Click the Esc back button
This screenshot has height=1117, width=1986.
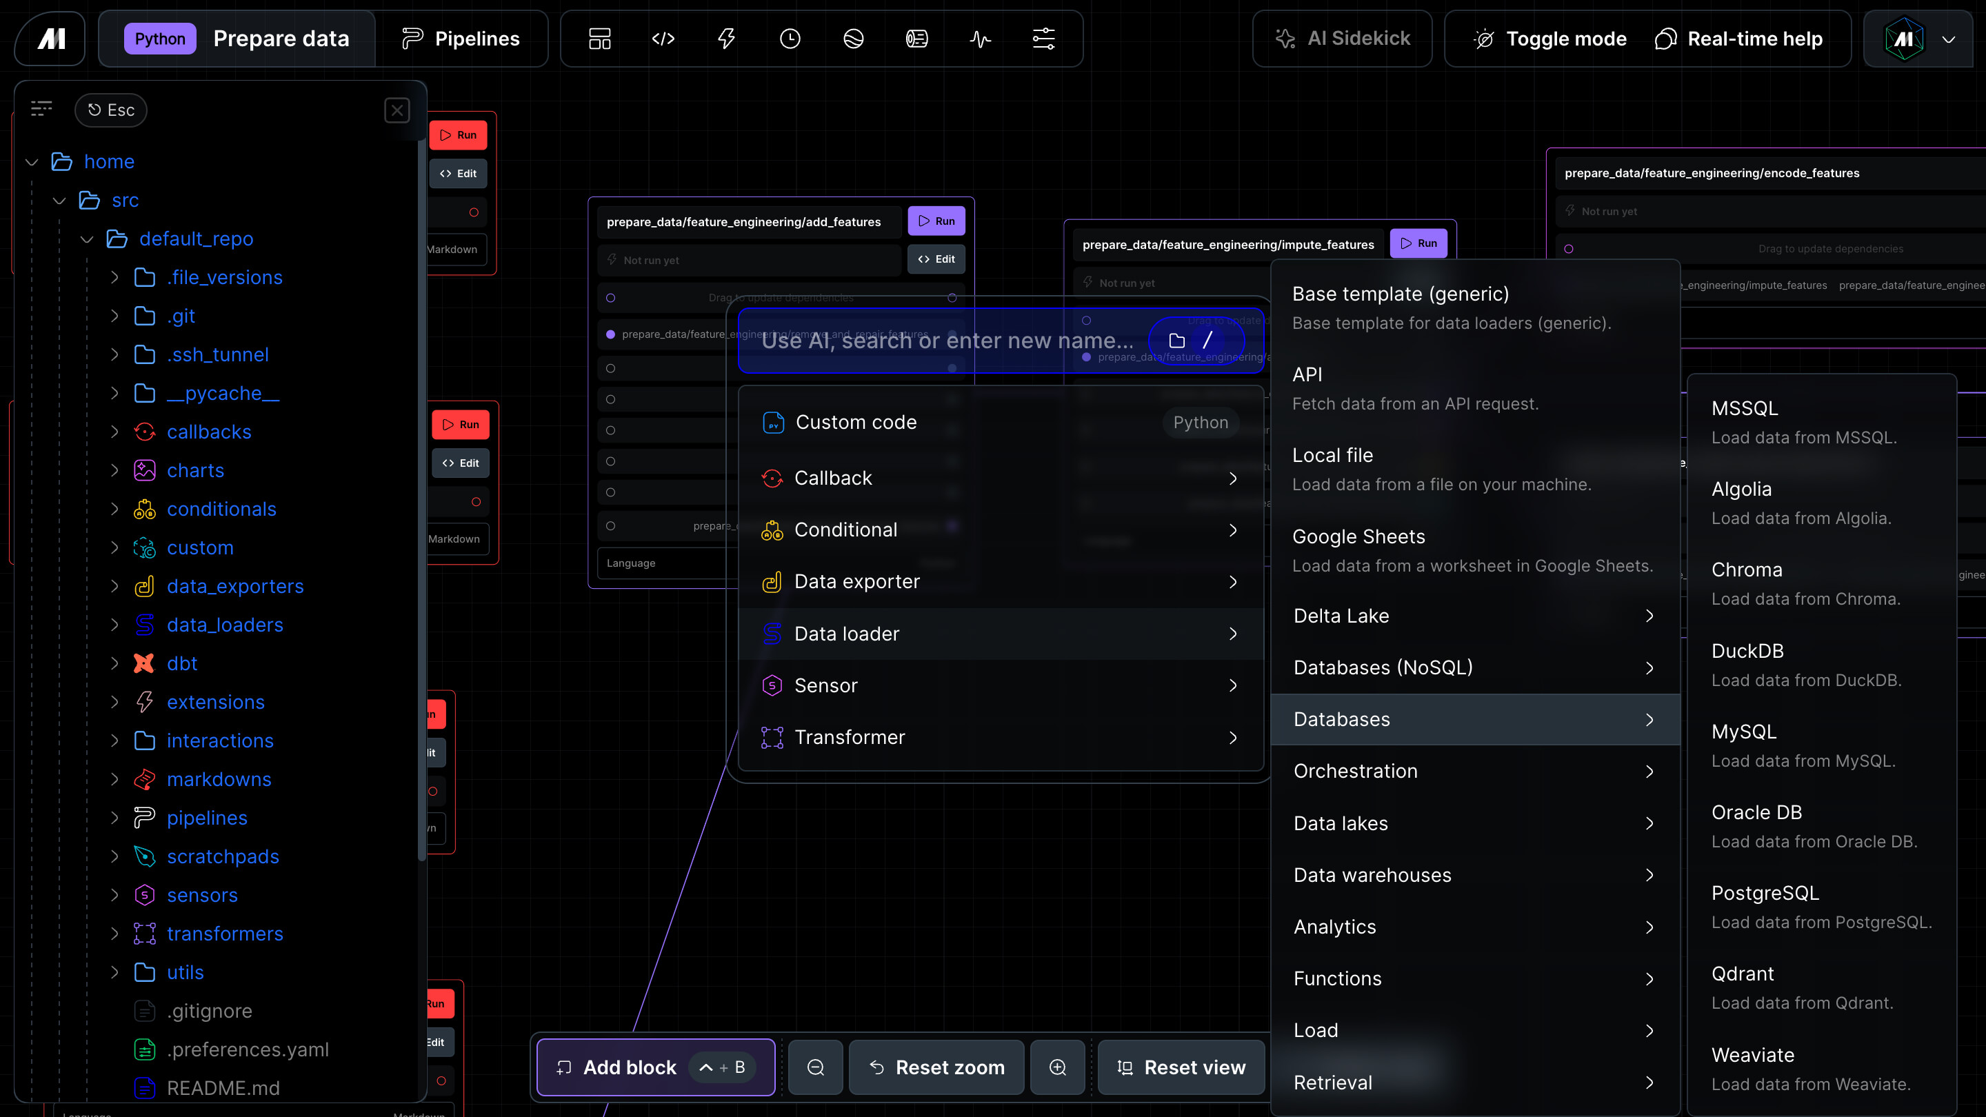[x=111, y=110]
